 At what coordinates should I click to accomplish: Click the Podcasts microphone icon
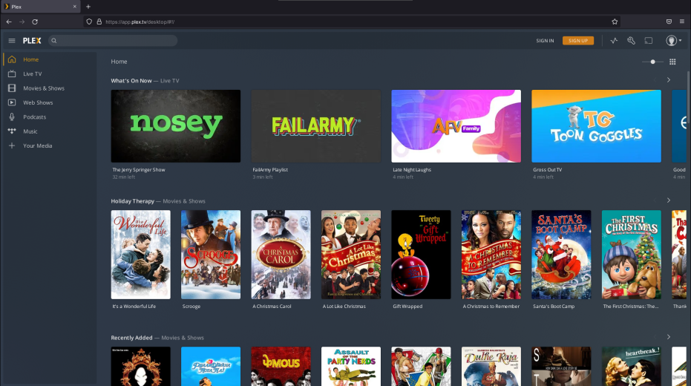(x=12, y=117)
